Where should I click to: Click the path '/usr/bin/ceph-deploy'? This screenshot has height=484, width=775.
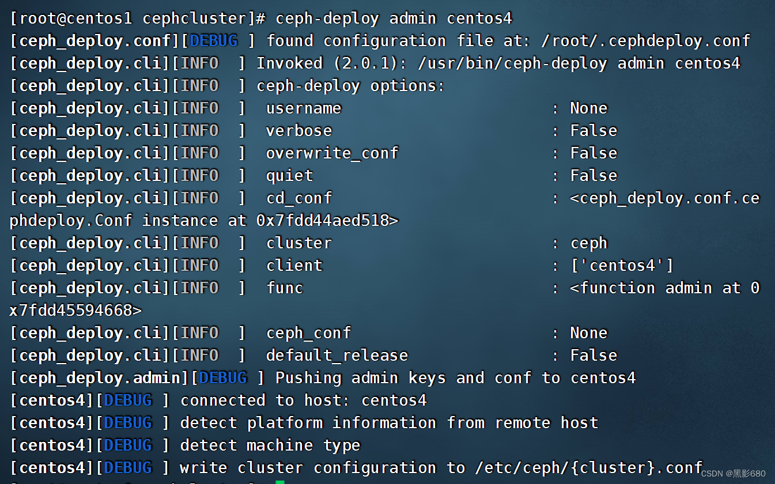tap(512, 63)
